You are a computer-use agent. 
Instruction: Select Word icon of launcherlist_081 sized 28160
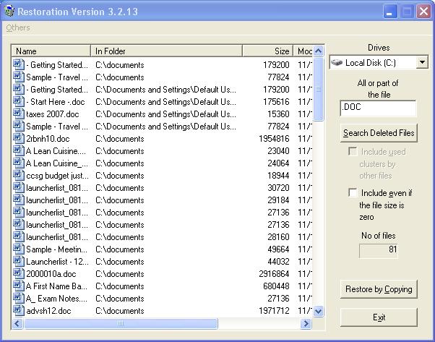coord(19,236)
